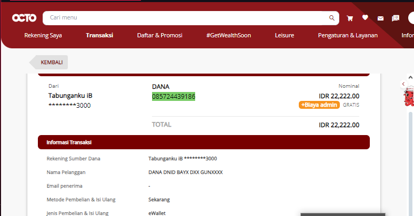Click the vertical scrollbar thumb
The height and width of the screenshot is (216, 414).
click(x=410, y=163)
